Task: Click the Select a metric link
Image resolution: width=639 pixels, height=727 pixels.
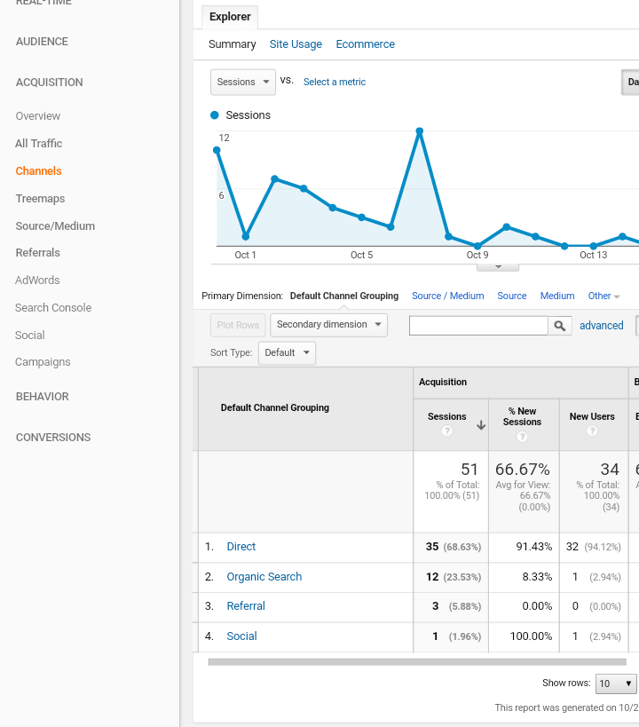Action: click(335, 83)
